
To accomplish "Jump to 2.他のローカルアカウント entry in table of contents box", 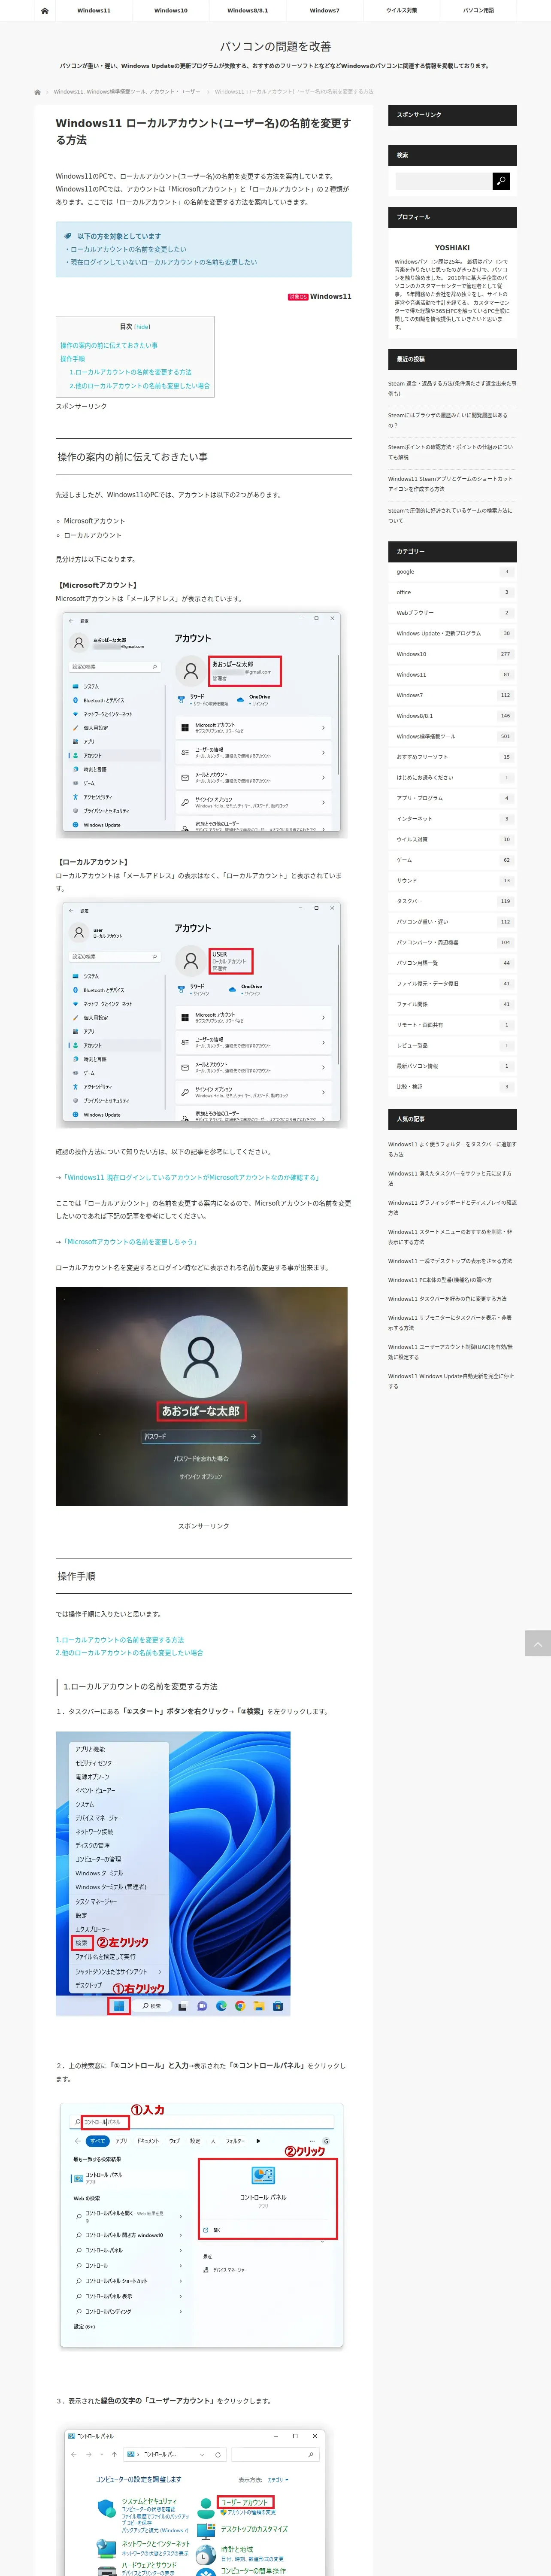I will [x=139, y=385].
